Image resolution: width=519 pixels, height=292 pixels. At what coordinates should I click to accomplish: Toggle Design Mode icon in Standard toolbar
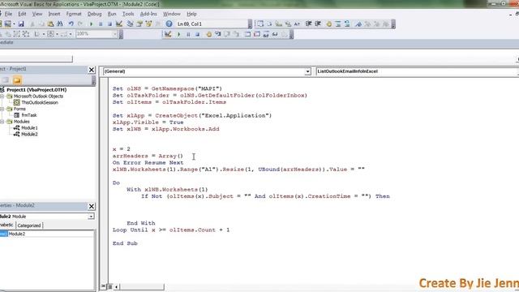point(119,24)
